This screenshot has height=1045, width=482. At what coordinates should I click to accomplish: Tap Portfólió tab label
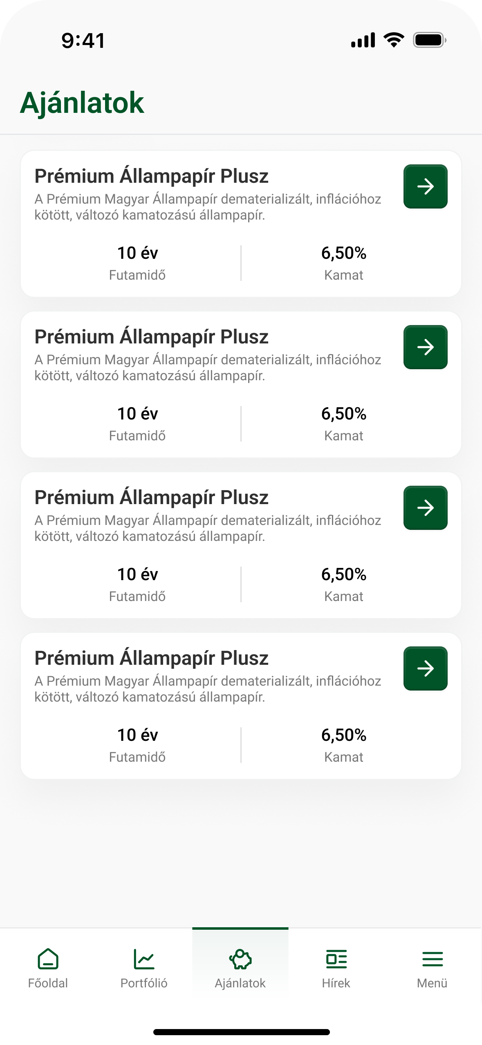point(144,983)
